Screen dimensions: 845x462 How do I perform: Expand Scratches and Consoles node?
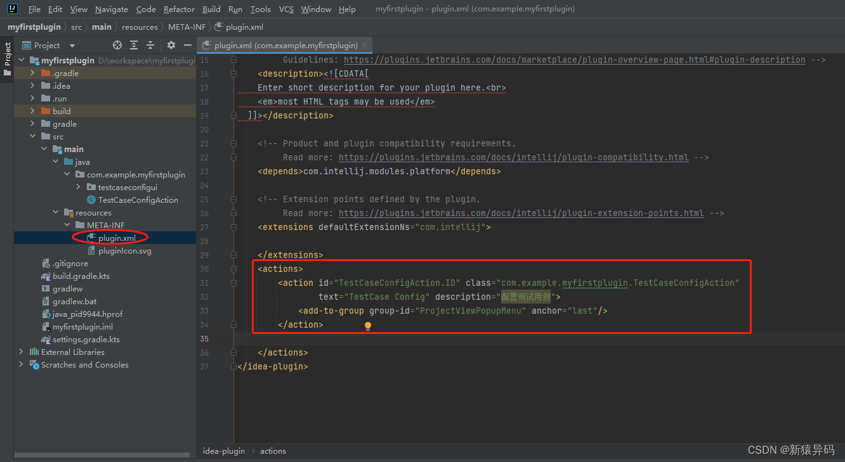tap(22, 364)
